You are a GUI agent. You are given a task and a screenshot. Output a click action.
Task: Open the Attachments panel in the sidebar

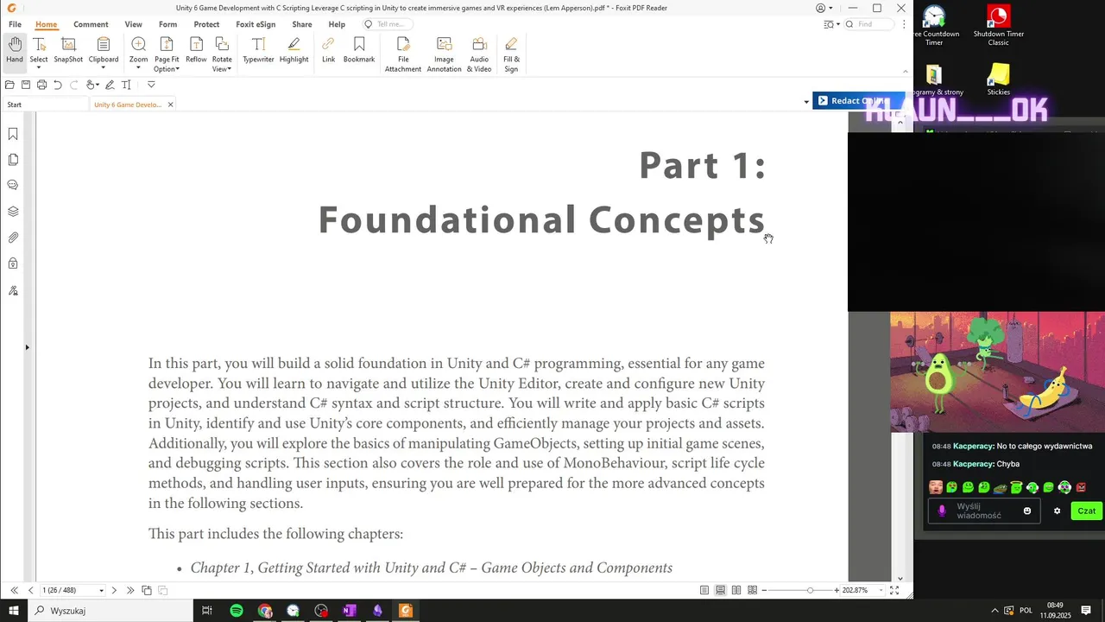click(13, 238)
